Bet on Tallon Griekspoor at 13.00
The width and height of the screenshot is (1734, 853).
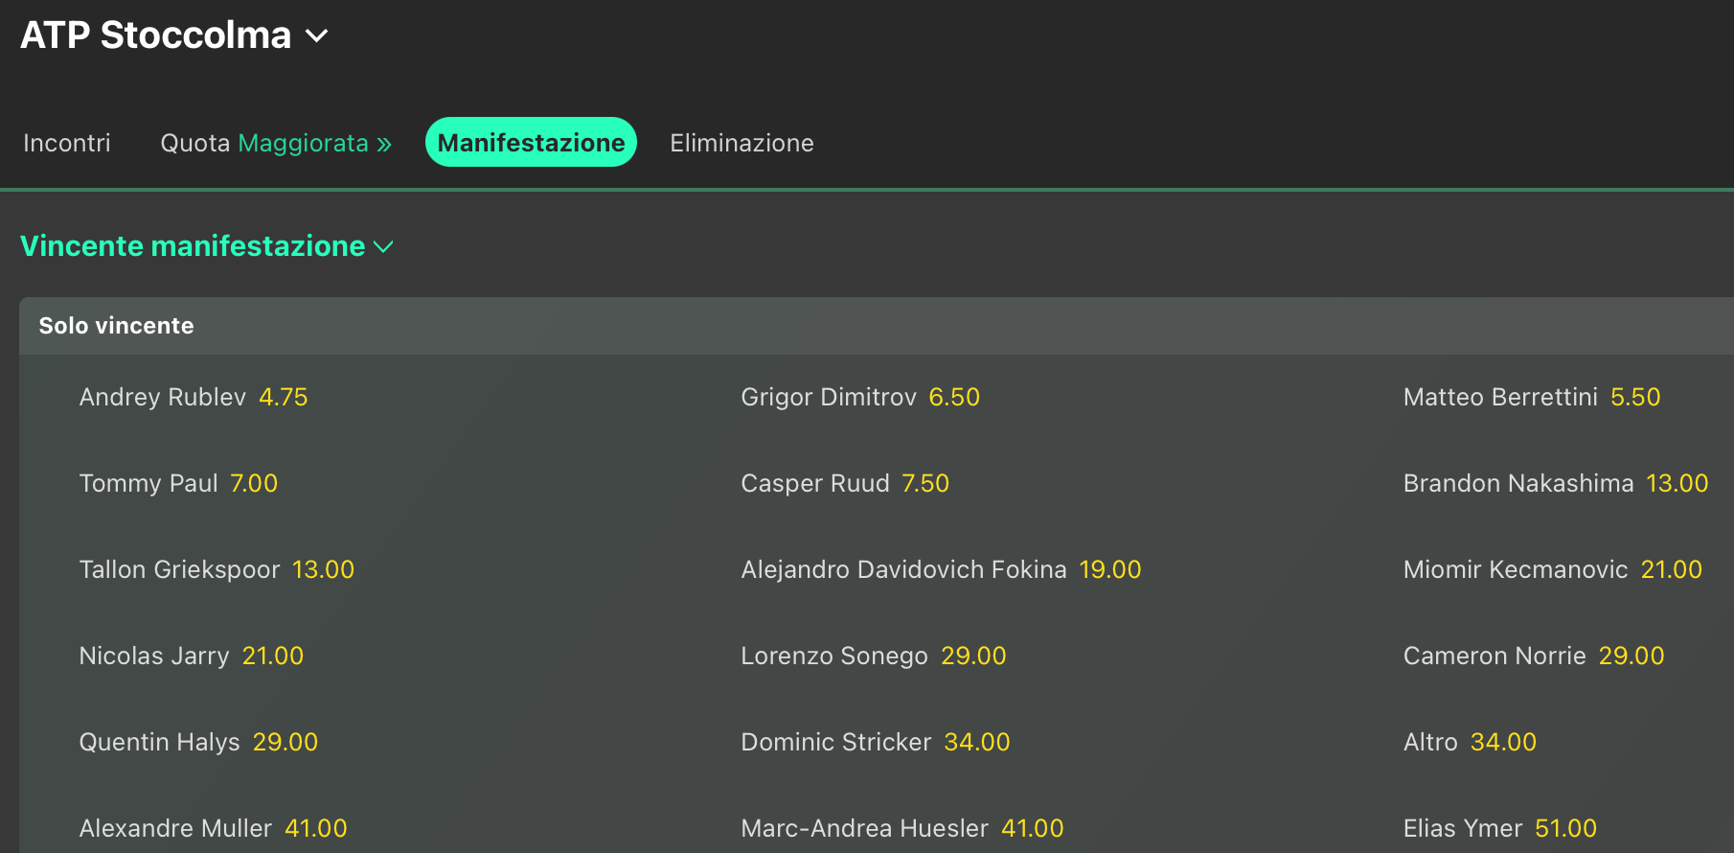pyautogui.click(x=217, y=569)
